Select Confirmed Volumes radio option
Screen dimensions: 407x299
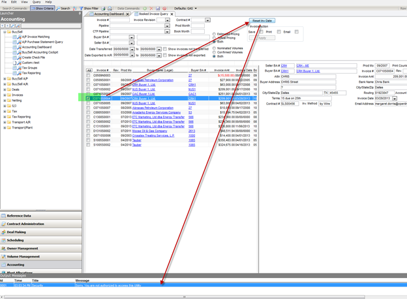click(215, 52)
